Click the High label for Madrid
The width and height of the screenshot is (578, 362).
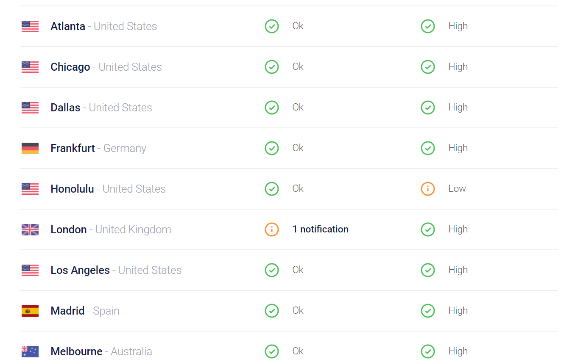point(458,310)
